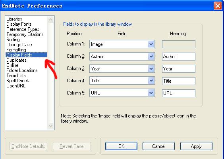Image resolution: width=224 pixels, height=159 pixels.
Task: Open the Column 5 URL dropdown arrow
Action: click(x=151, y=93)
